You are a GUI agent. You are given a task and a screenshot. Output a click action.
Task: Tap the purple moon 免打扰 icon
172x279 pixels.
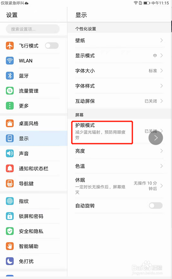(x=10, y=261)
